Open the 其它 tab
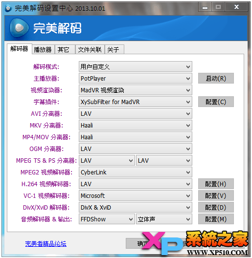The width and height of the screenshot is (252, 258). (x=65, y=49)
